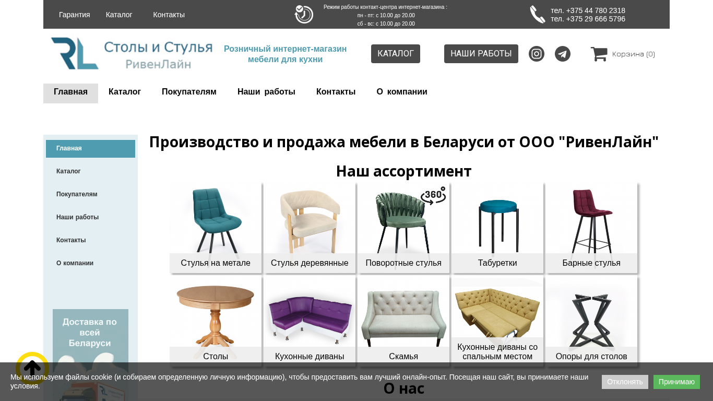Image resolution: width=713 pixels, height=401 pixels.
Task: Select Покупателям in main navigation
Action: [x=189, y=92]
